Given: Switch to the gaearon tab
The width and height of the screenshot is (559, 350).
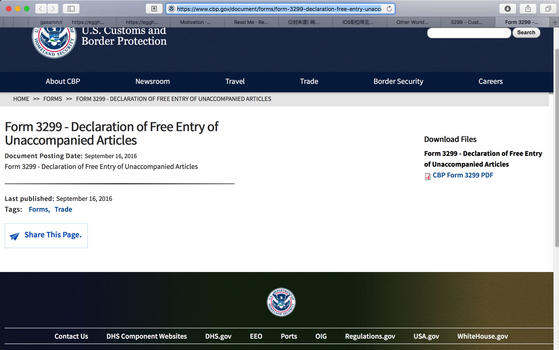Looking at the screenshot, I should (x=45, y=22).
